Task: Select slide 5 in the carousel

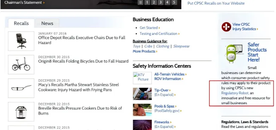Action: coord(174,2)
